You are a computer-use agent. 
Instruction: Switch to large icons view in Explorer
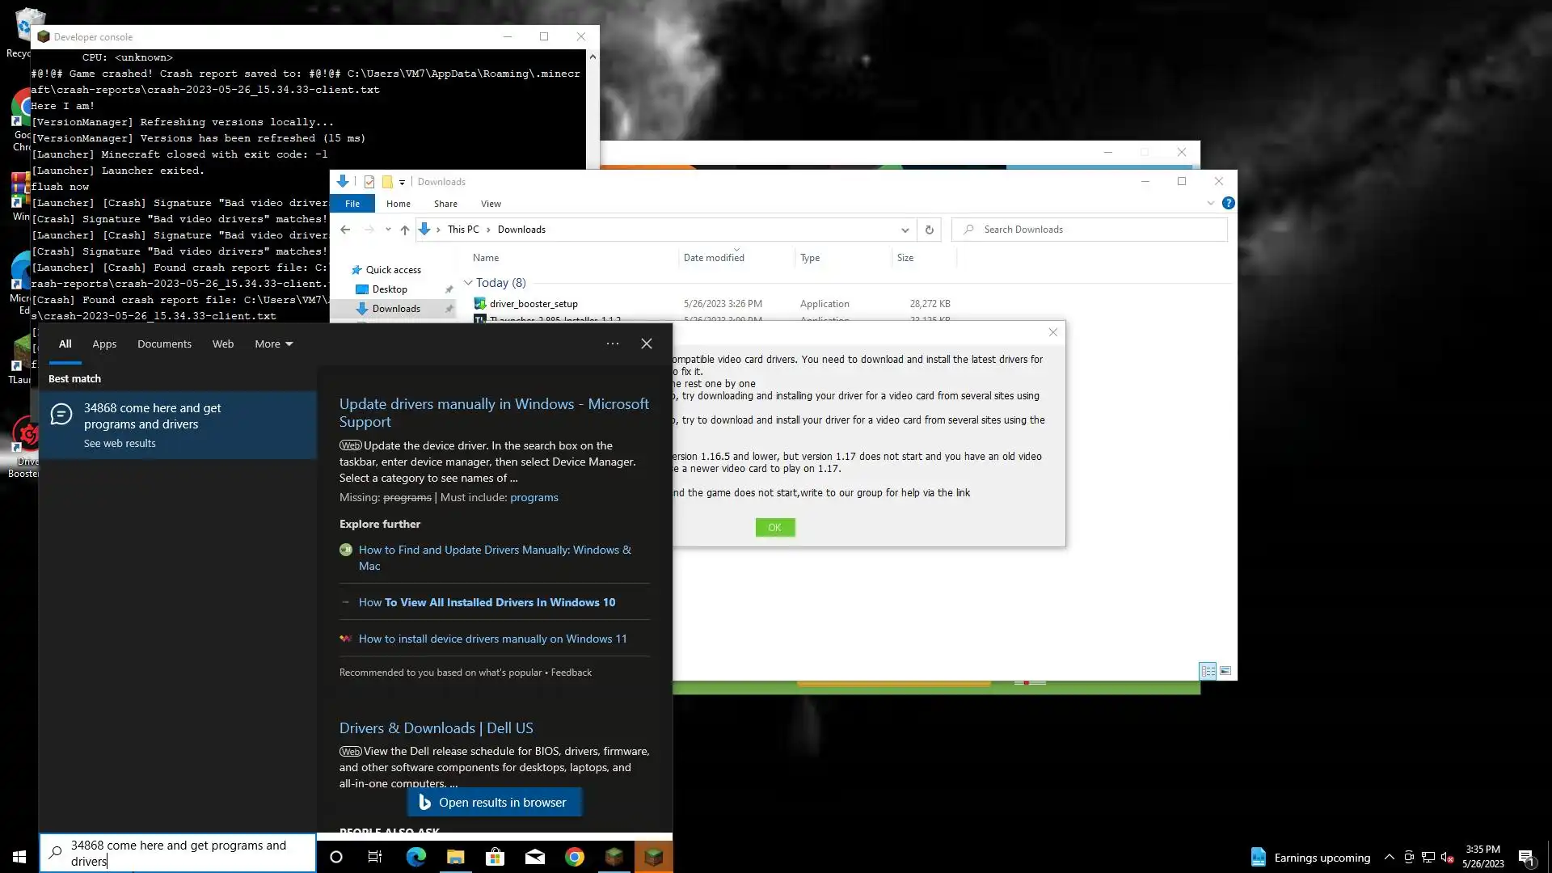point(1225,671)
